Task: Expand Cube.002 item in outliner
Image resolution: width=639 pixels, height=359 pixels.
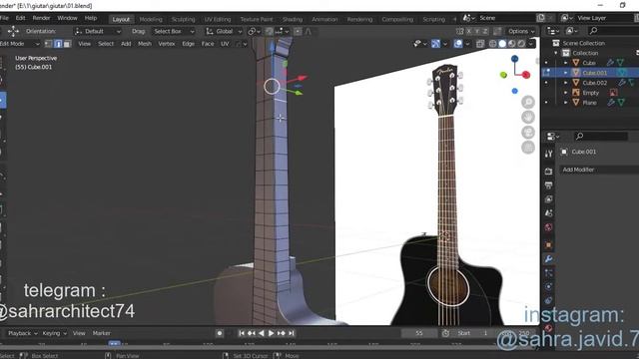Action: coord(566,83)
